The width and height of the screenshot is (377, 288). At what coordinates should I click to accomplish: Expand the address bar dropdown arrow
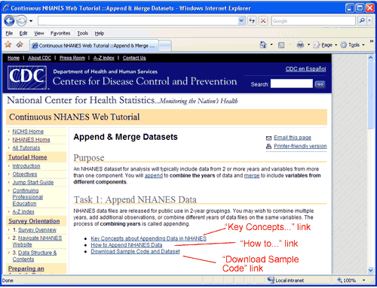(x=241, y=21)
